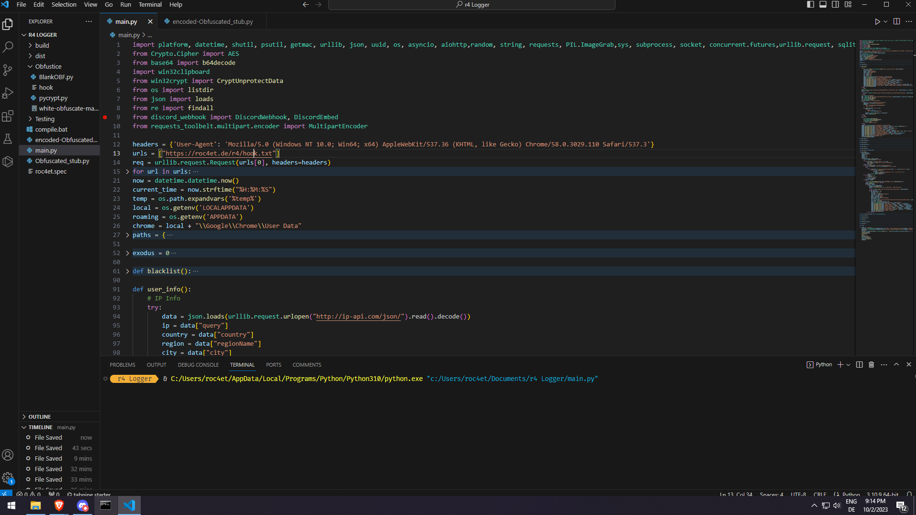This screenshot has width=916, height=515.
Task: Toggle secondary side bar visibility
Action: [835, 5]
